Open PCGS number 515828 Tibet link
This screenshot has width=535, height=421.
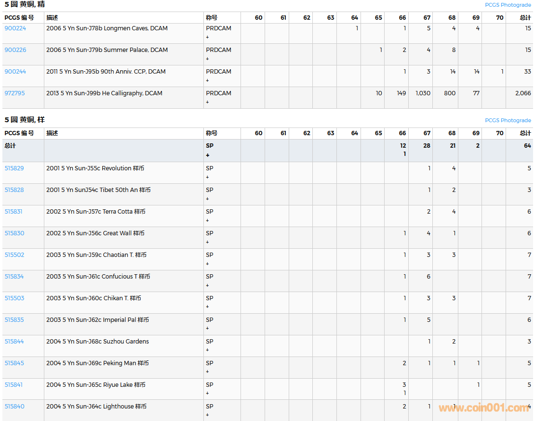click(14, 190)
